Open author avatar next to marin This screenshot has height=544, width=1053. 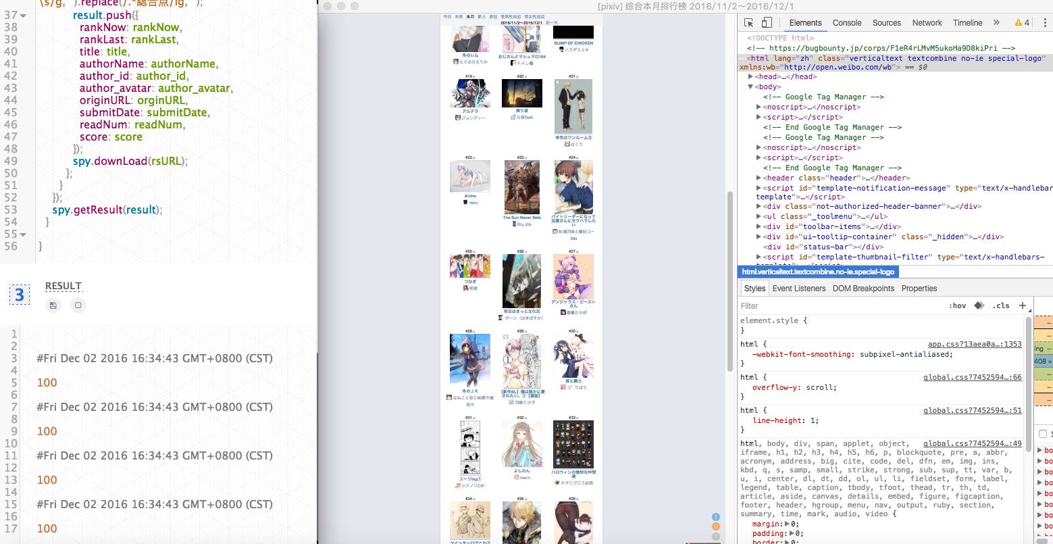pos(517,478)
